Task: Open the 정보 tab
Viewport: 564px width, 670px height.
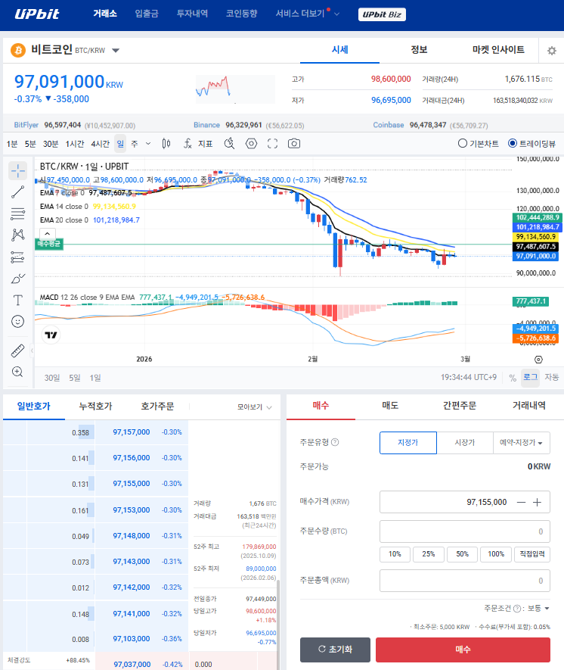Action: pos(419,49)
